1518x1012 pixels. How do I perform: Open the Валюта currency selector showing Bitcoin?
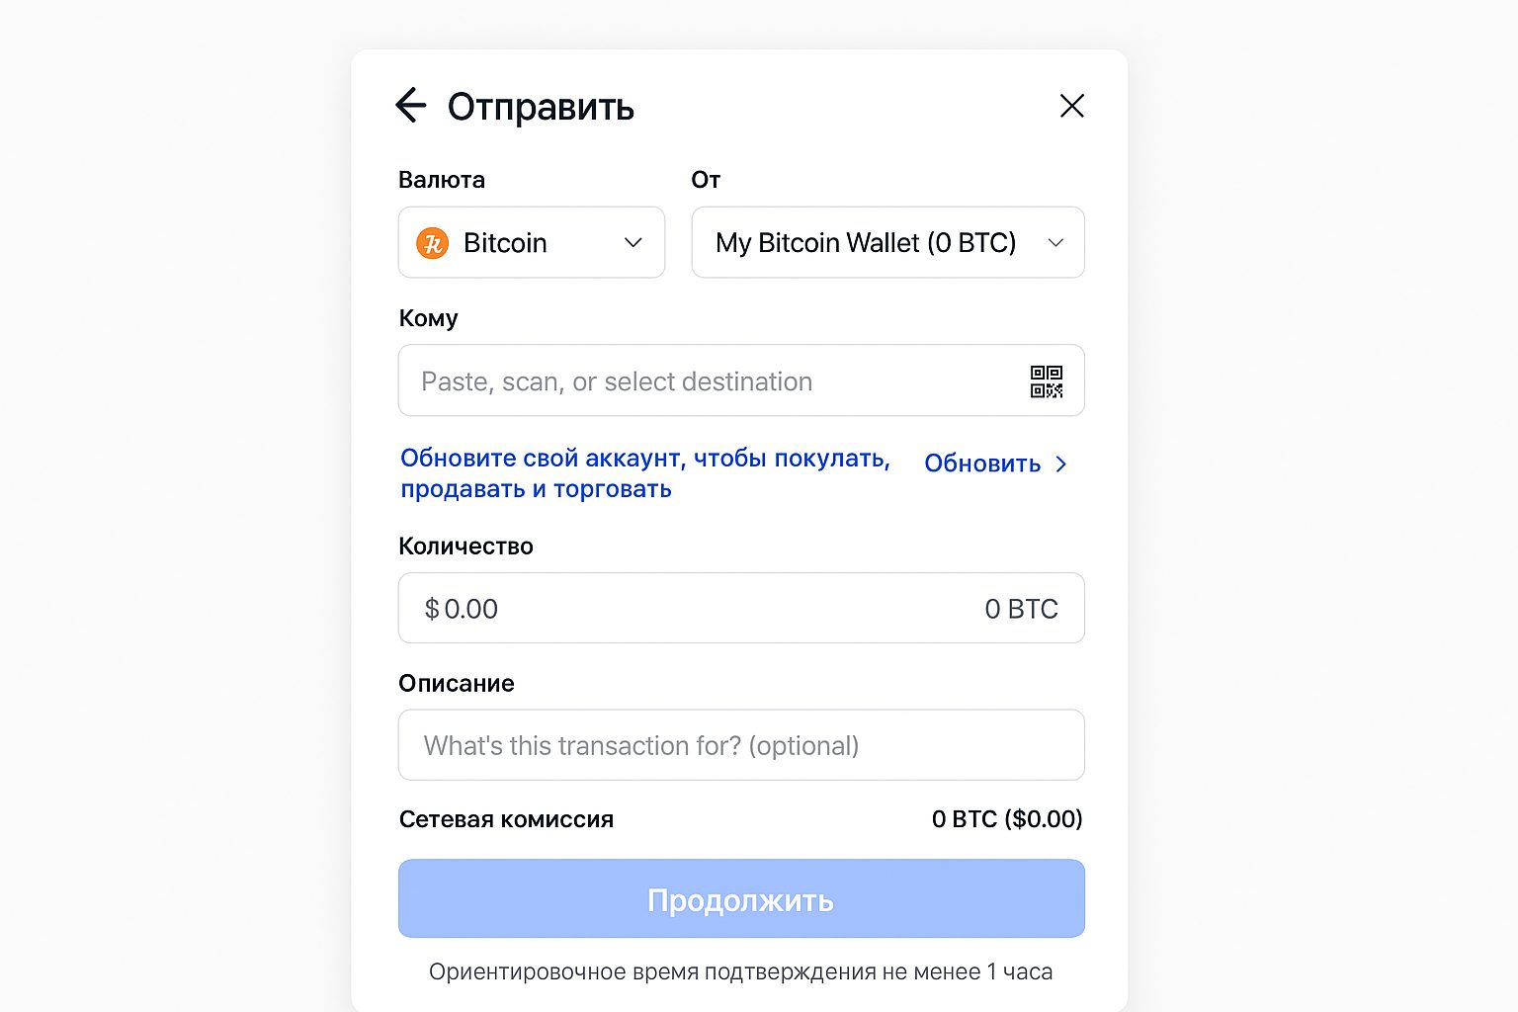(x=532, y=242)
